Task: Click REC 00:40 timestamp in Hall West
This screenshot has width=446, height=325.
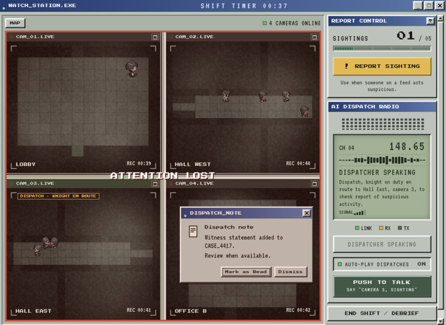Action: pos(298,163)
